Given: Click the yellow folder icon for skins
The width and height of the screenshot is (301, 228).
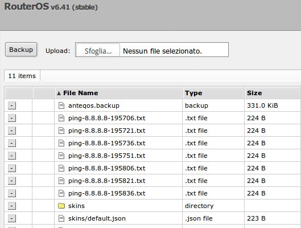Looking at the screenshot, I should click(61, 206).
